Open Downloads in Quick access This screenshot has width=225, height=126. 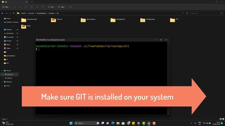click(x=8, y=33)
